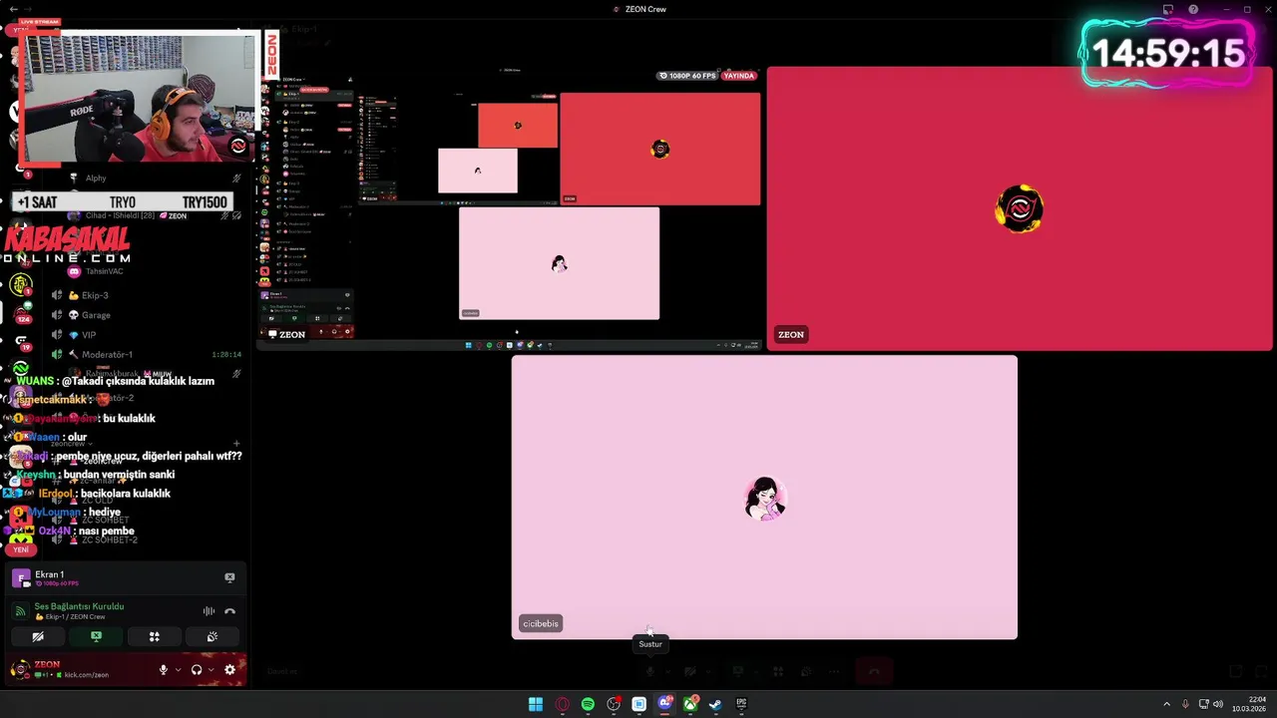Open user settings gear

[229, 670]
